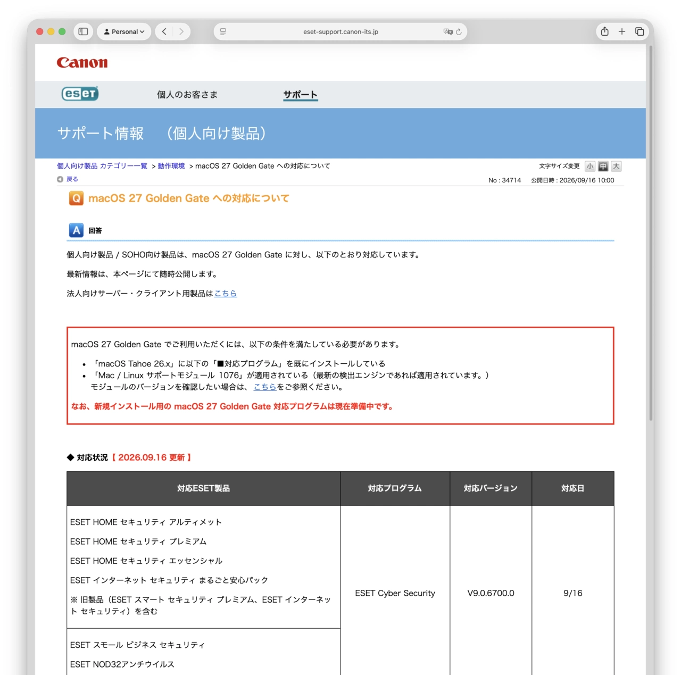681x675 pixels.
Task: Open the Personal profile dropdown
Action: (124, 31)
